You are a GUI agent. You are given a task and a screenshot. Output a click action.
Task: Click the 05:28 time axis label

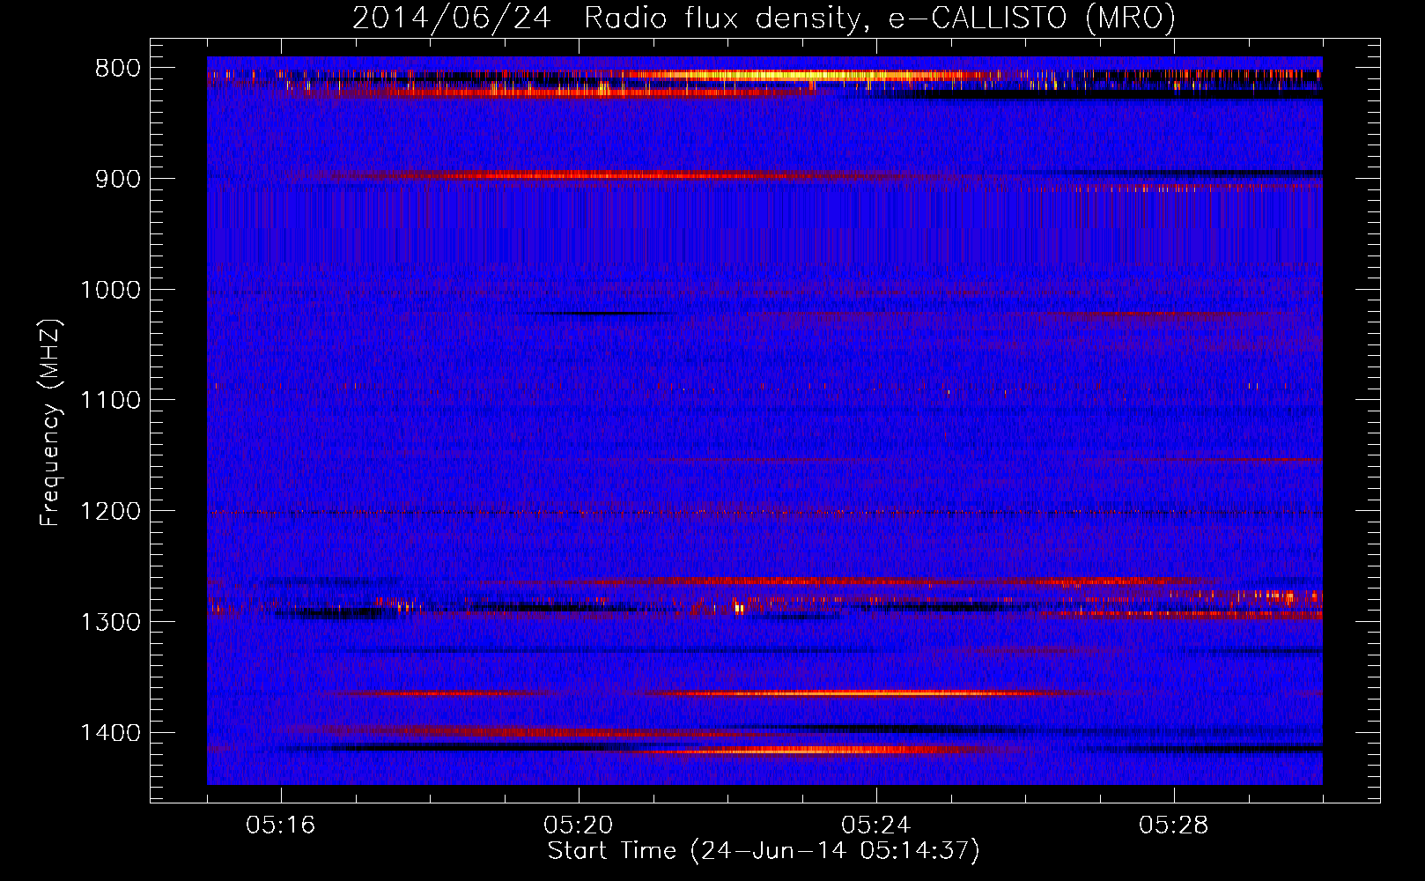click(x=1174, y=825)
